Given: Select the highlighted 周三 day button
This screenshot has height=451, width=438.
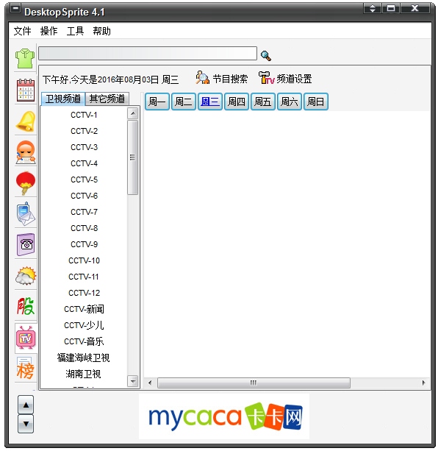Looking at the screenshot, I should click(210, 102).
